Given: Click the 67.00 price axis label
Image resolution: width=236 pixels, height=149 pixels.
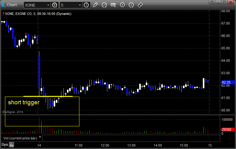Looking at the screenshot, I should [225, 23].
